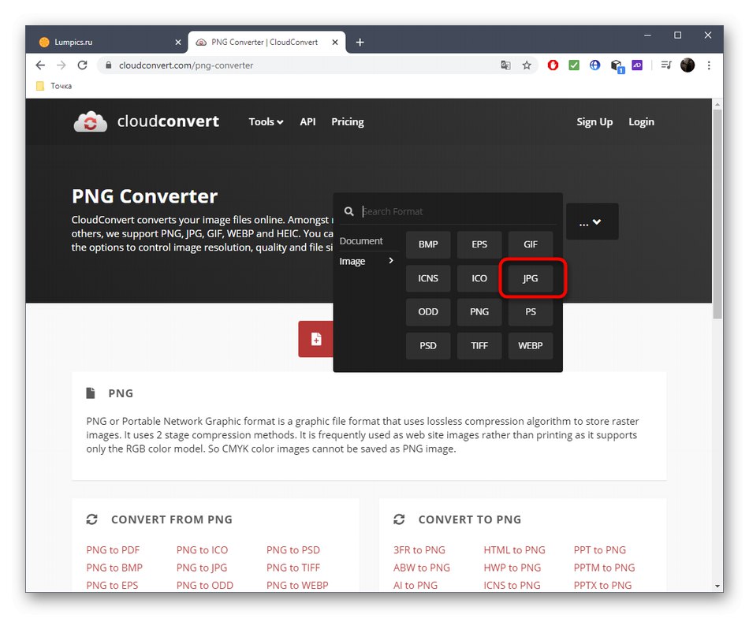Open the format selector '...' dropdown

tap(592, 222)
